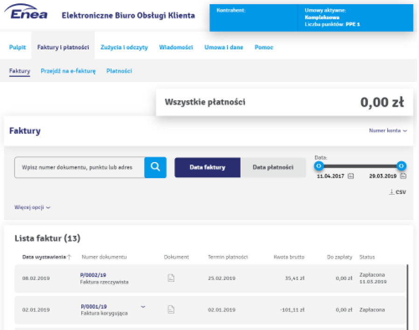419x330 pixels.
Task: Select the Data faktury toggle
Action: 207,167
